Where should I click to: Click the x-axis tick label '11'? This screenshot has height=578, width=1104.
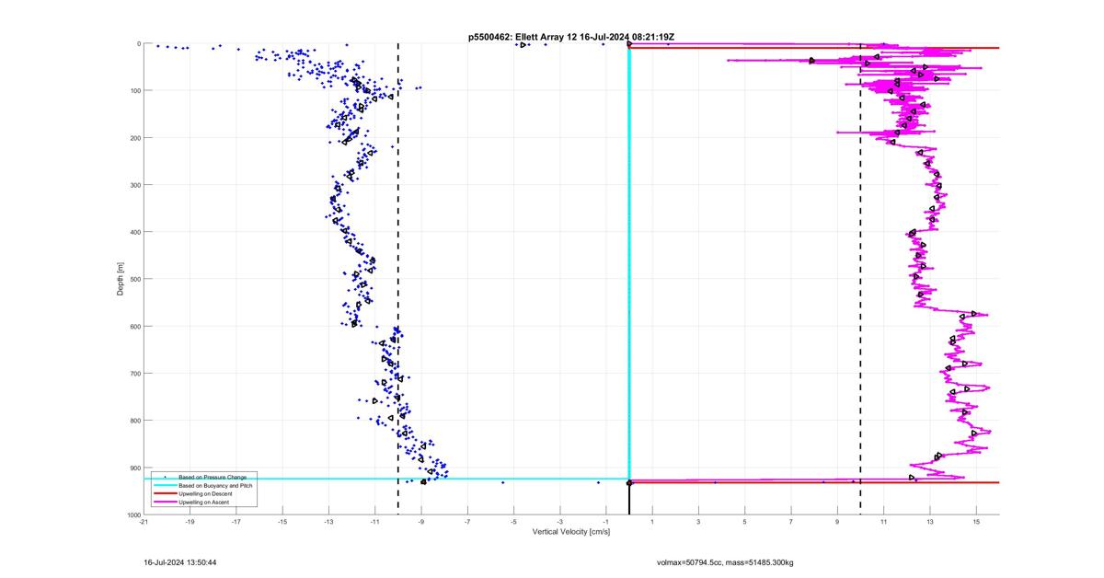coord(883,523)
